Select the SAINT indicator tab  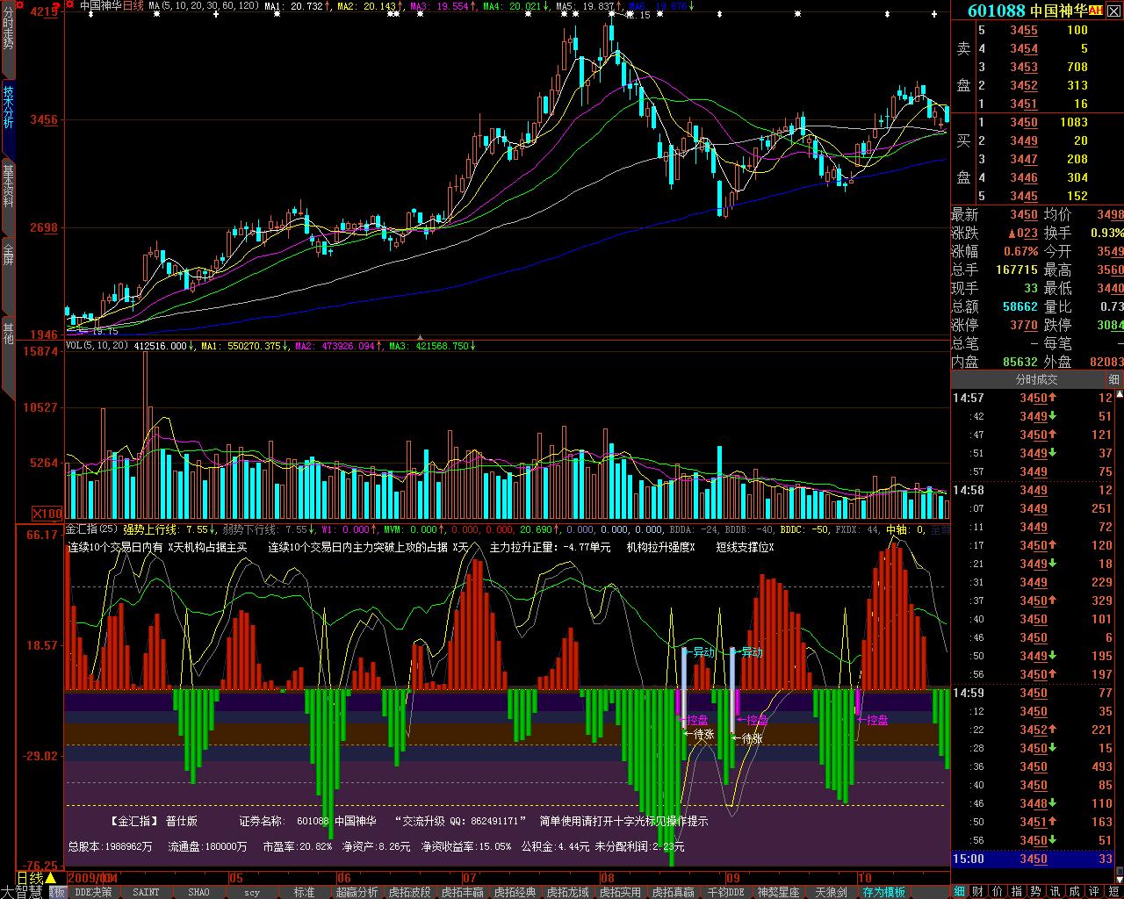tap(146, 892)
